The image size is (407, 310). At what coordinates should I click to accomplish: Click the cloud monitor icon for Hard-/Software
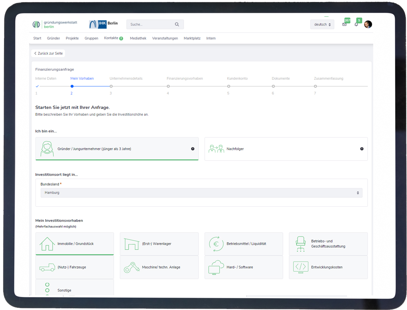coord(216,267)
